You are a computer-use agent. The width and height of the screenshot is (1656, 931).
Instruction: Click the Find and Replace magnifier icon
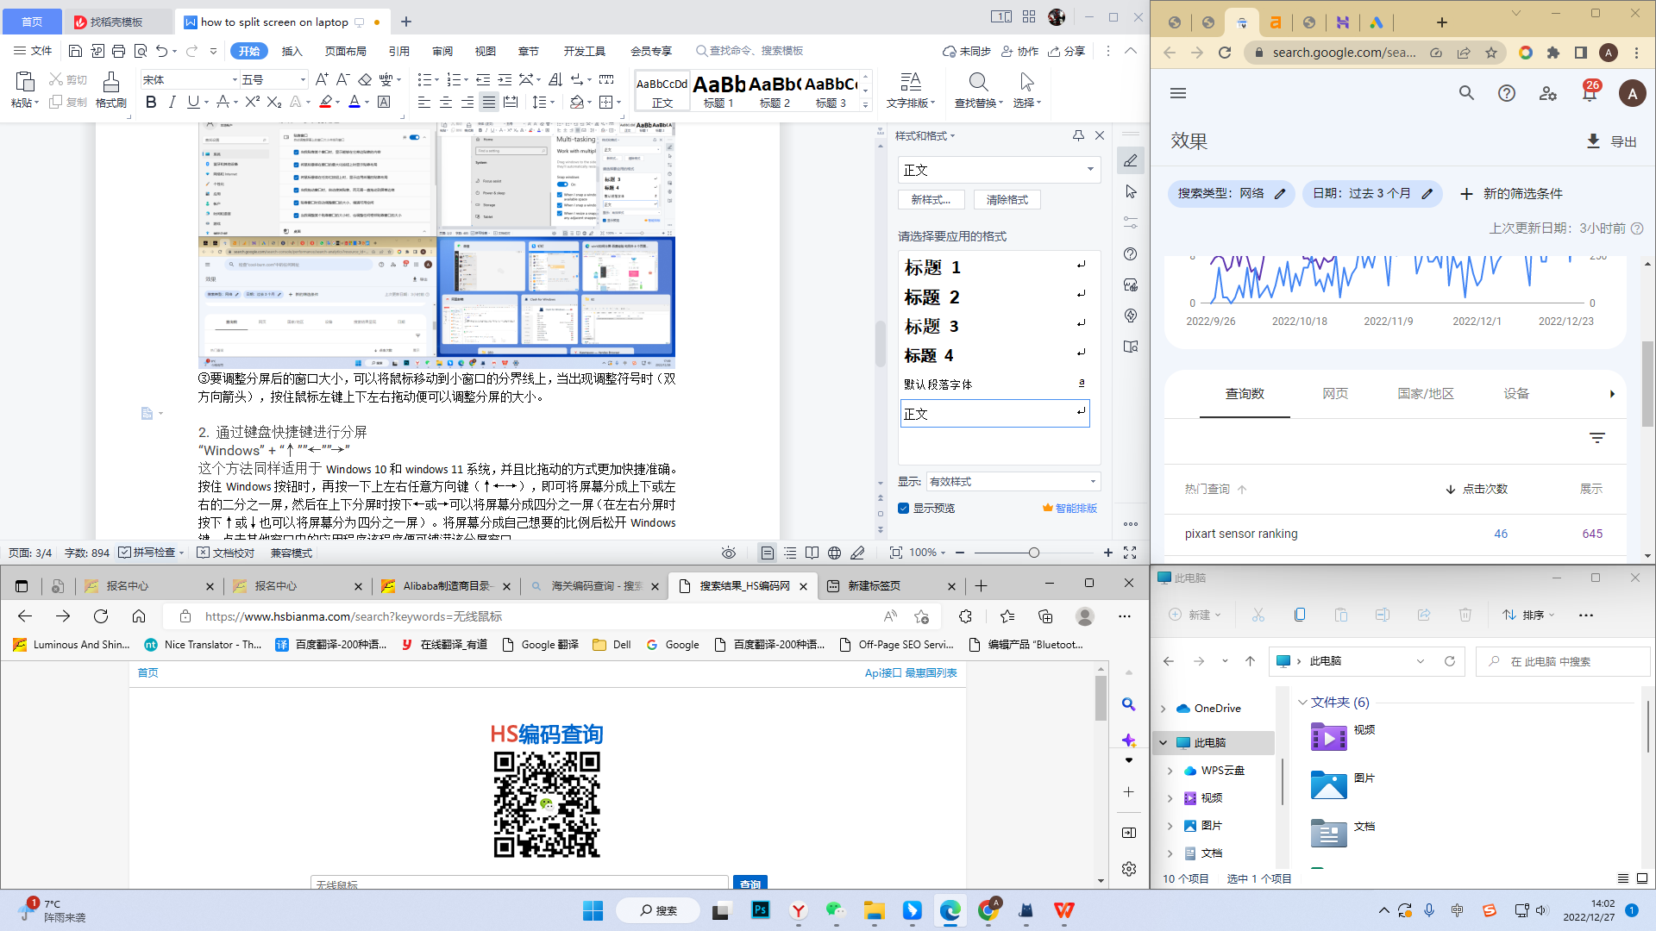click(x=978, y=82)
